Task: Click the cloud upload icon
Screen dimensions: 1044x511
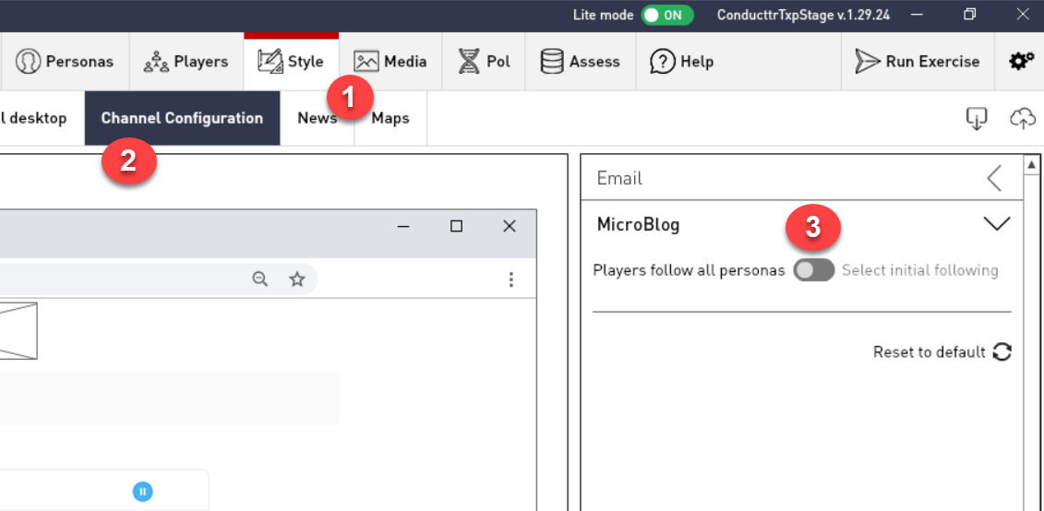Action: (x=1023, y=118)
